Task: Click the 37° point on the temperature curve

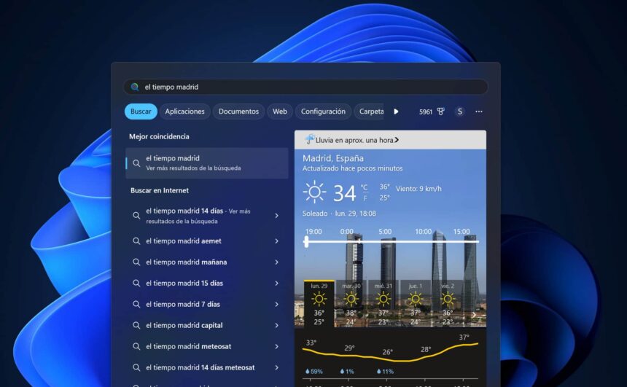Action: pyautogui.click(x=464, y=337)
